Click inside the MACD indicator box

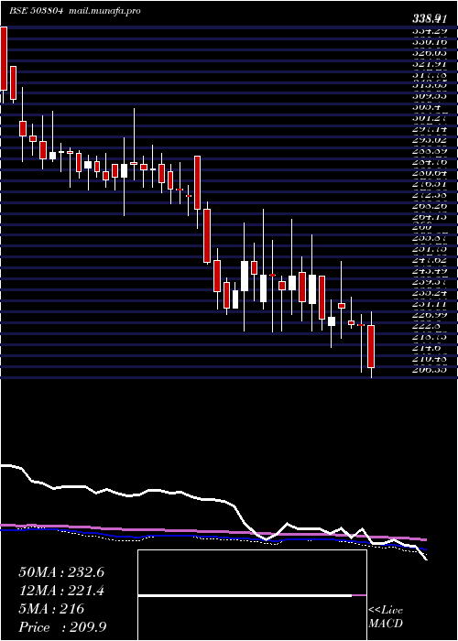tap(252, 595)
